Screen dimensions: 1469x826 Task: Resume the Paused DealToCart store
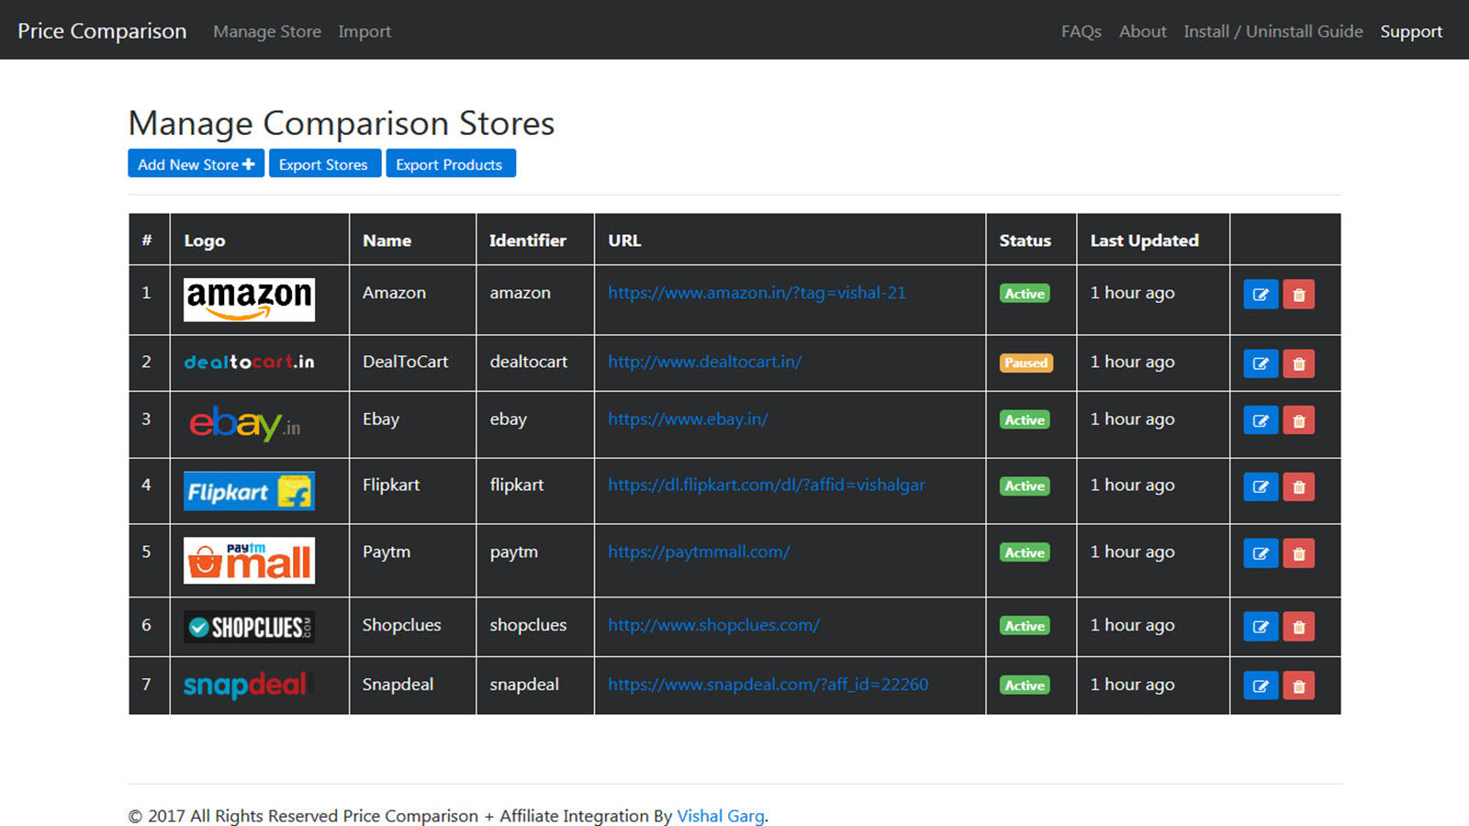[x=1026, y=363]
